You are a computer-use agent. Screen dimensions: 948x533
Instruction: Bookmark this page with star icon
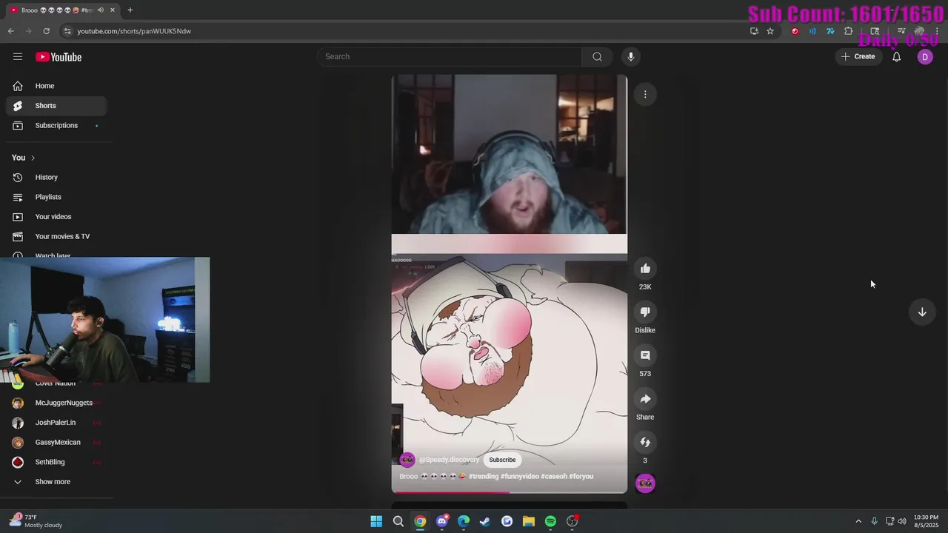pyautogui.click(x=770, y=31)
